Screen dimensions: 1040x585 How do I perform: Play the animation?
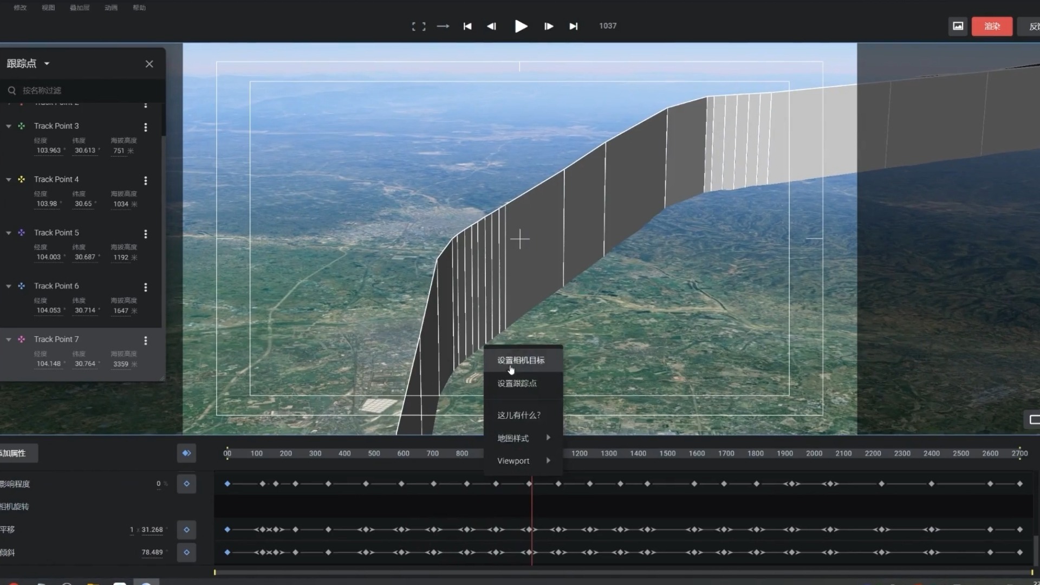click(521, 26)
